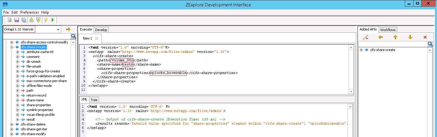Image resolution: width=437 pixels, height=137 pixels.
Task: Click the yellow left arrow in Added APIs
Action: (x=380, y=37)
